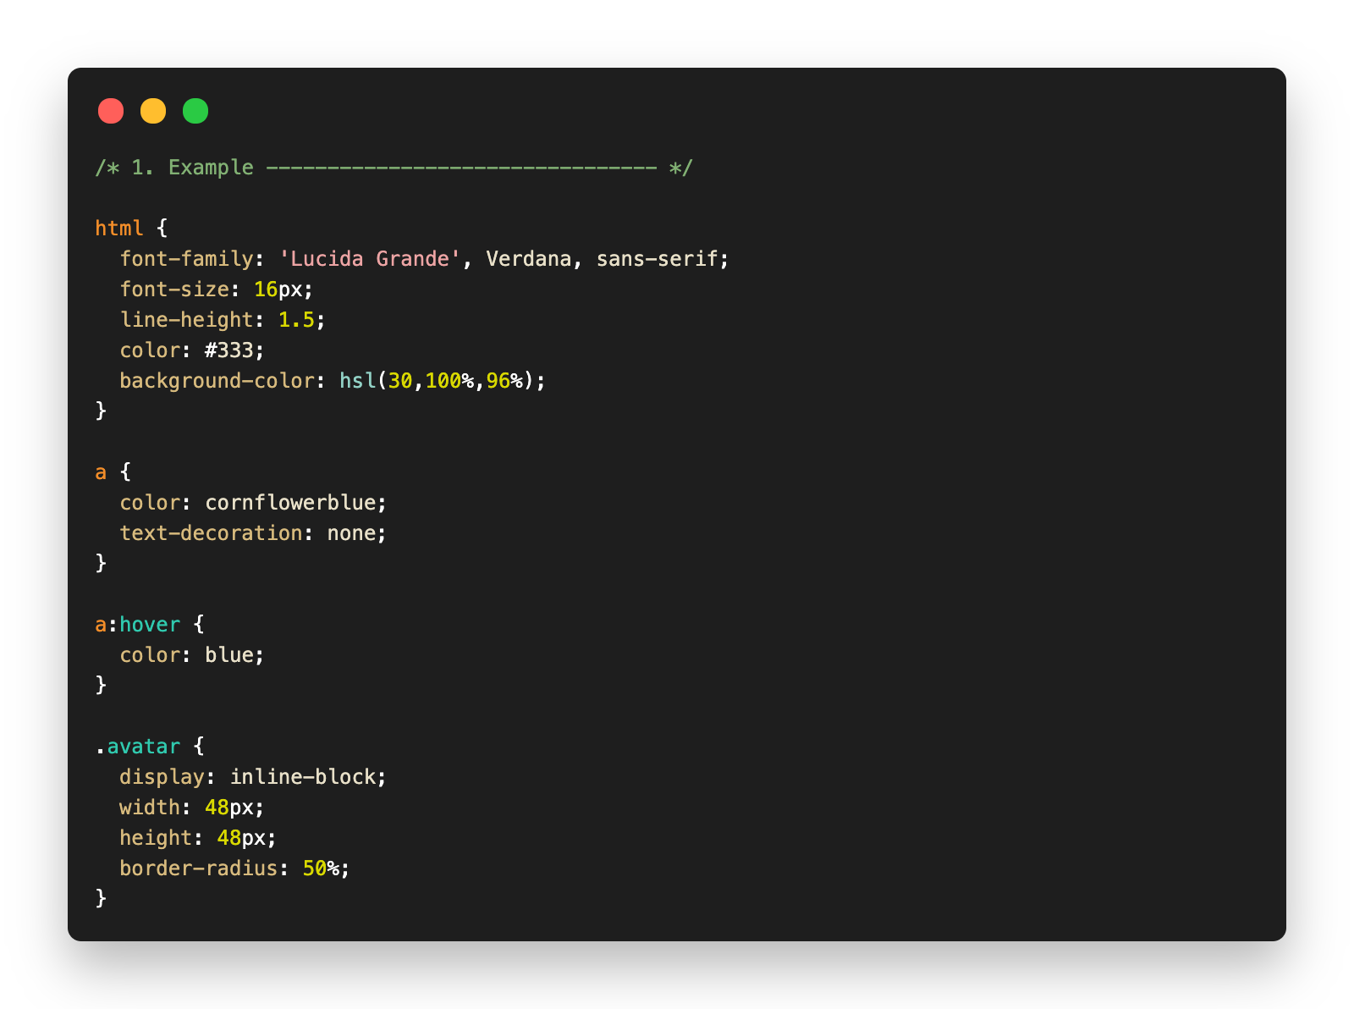Click the 'background-color' property name
Screen dimensions: 1354x1009
(217, 380)
